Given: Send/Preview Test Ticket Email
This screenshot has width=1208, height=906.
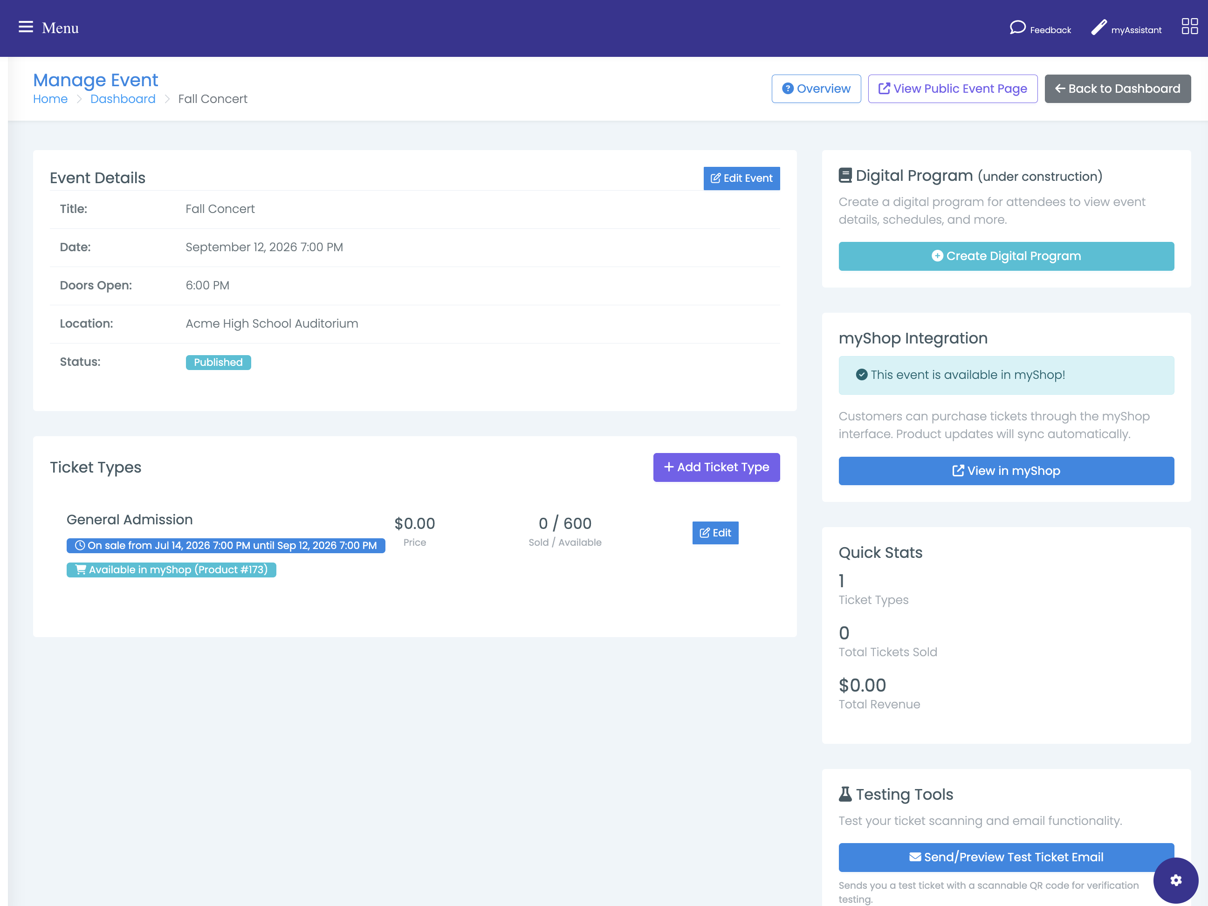Looking at the screenshot, I should pos(1006,857).
